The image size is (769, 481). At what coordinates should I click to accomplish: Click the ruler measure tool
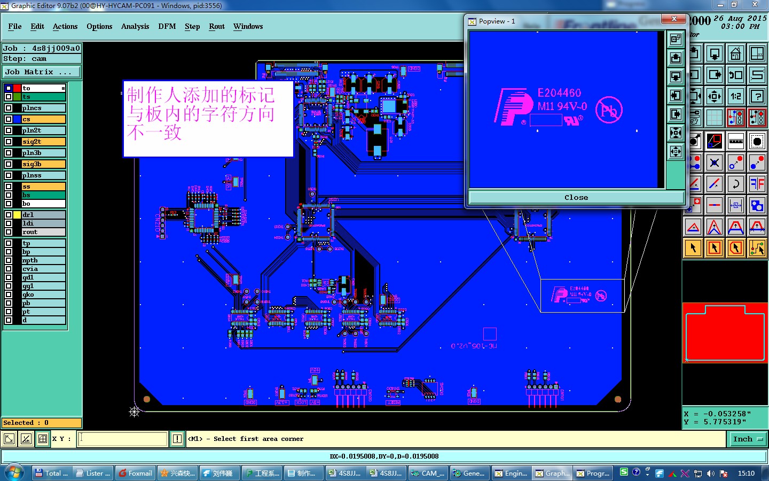click(736, 141)
